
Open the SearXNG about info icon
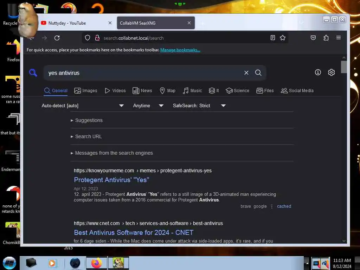318,72
